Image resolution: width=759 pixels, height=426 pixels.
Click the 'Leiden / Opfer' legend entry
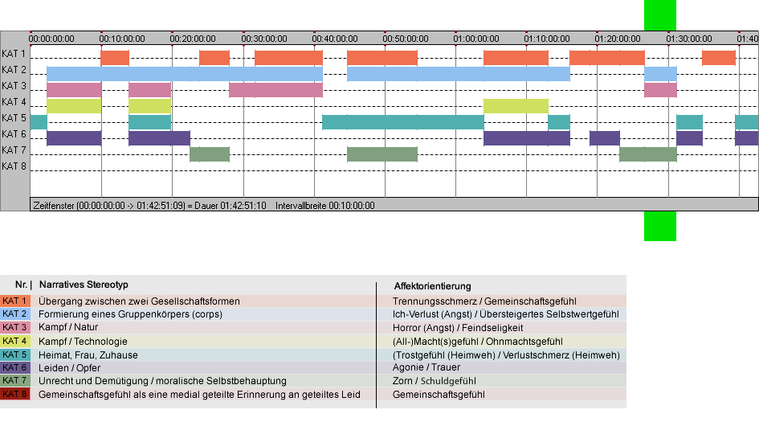(70, 368)
